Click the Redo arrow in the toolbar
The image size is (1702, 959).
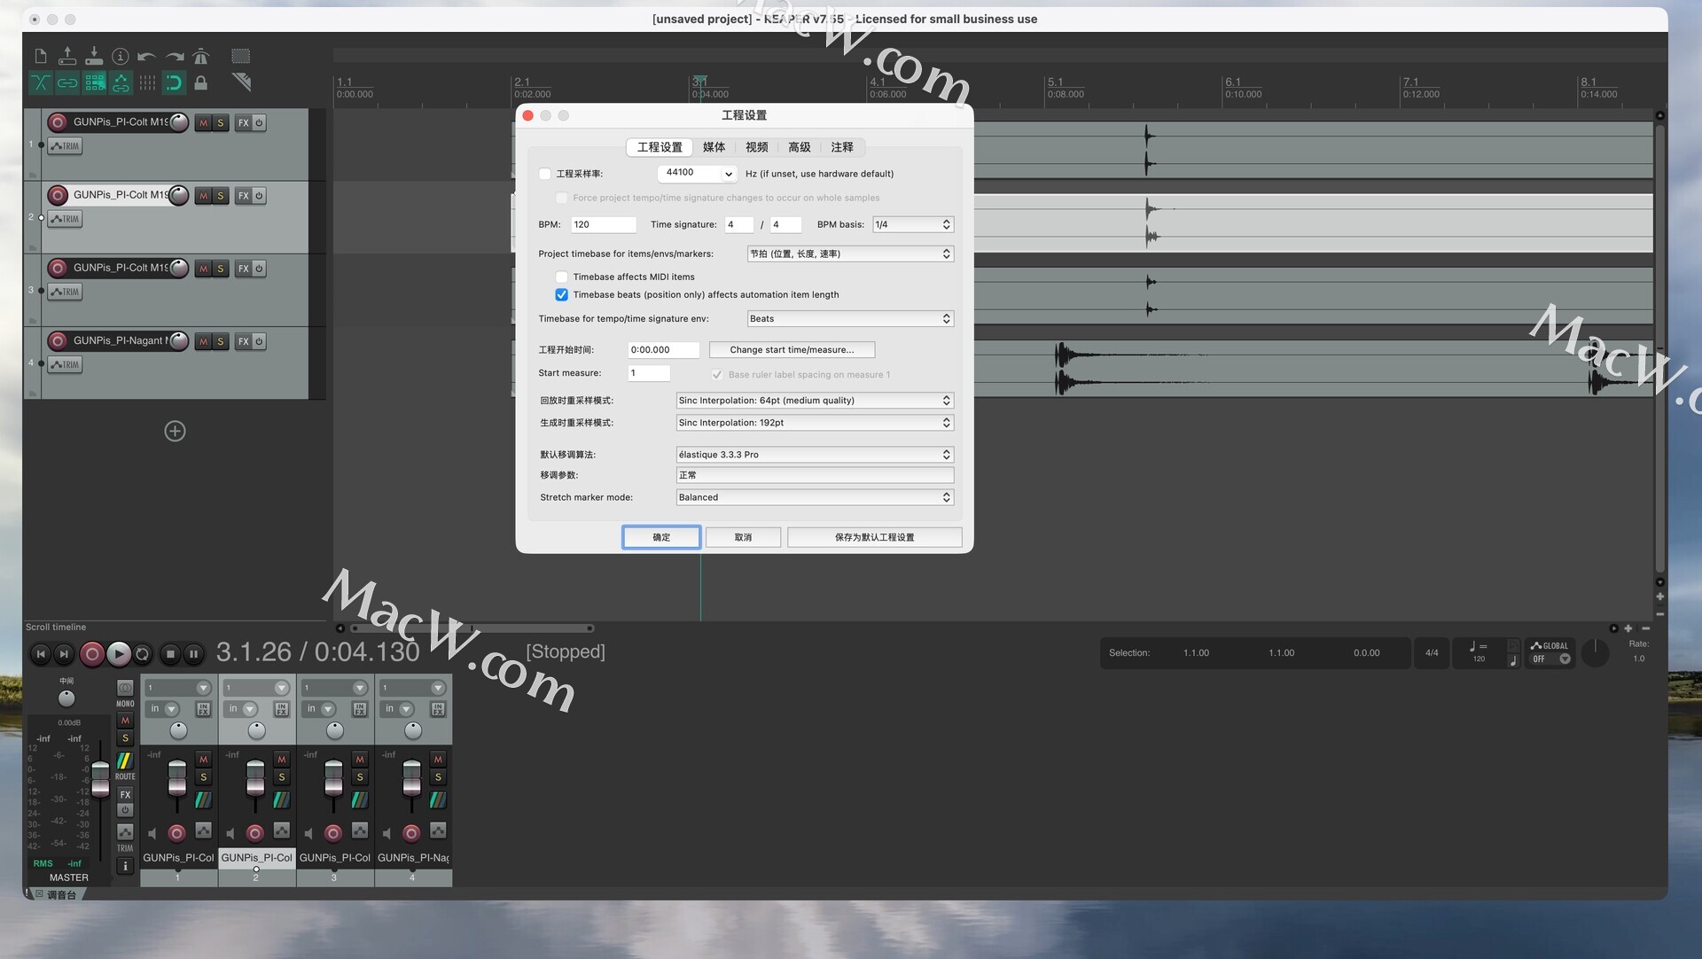[175, 57]
